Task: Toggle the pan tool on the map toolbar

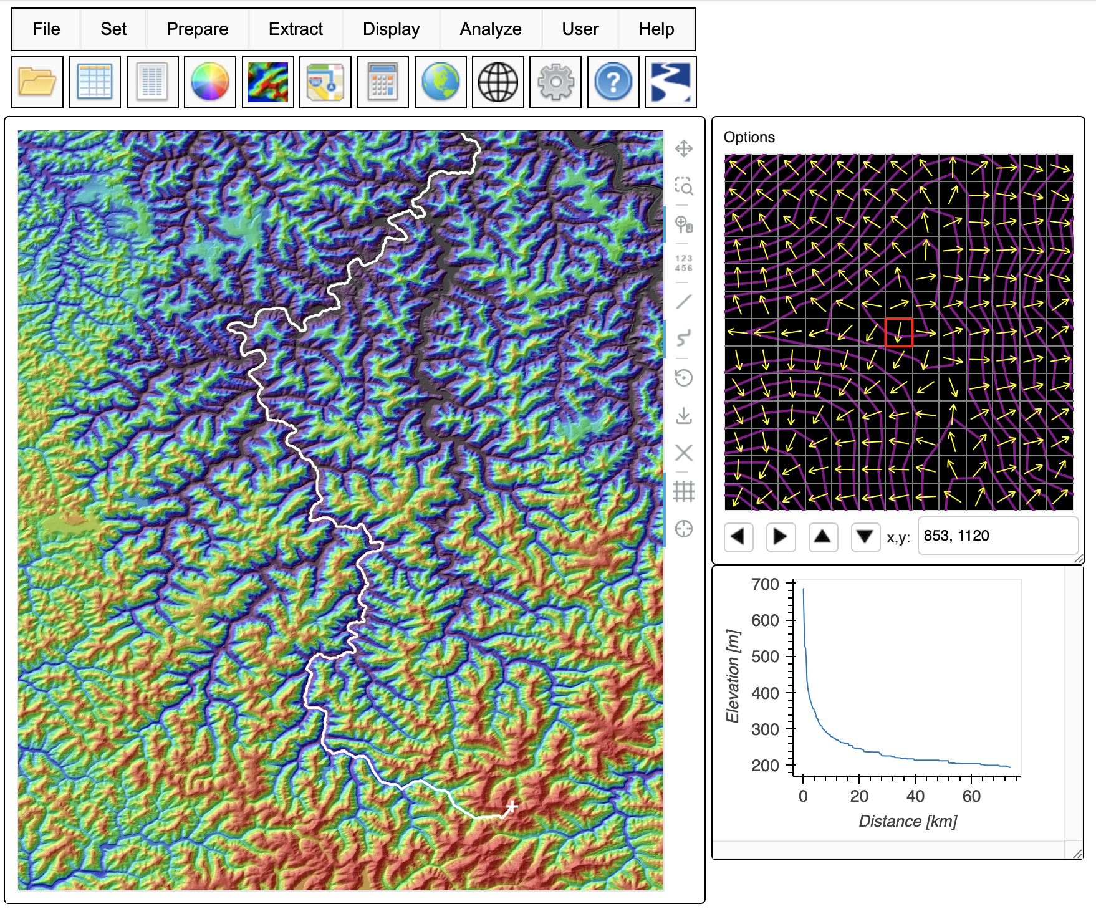Action: pyautogui.click(x=684, y=148)
